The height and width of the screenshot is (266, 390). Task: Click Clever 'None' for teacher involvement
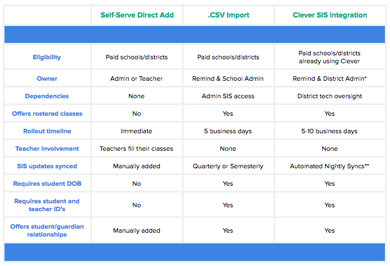click(x=330, y=149)
